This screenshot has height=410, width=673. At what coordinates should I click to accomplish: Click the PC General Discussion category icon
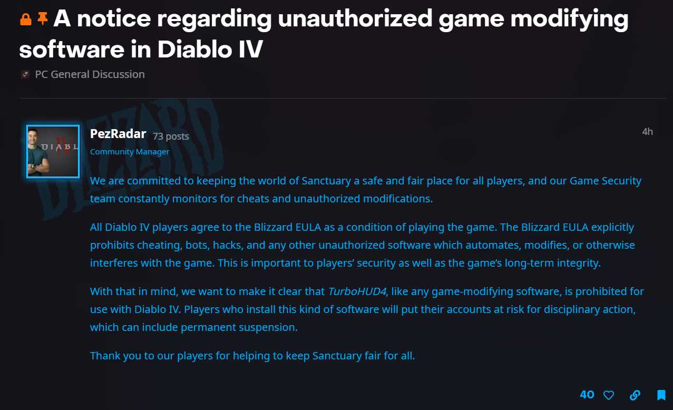pos(25,75)
